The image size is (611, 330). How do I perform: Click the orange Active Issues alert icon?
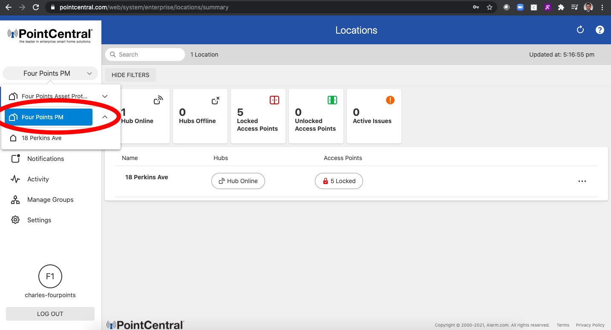click(x=390, y=100)
